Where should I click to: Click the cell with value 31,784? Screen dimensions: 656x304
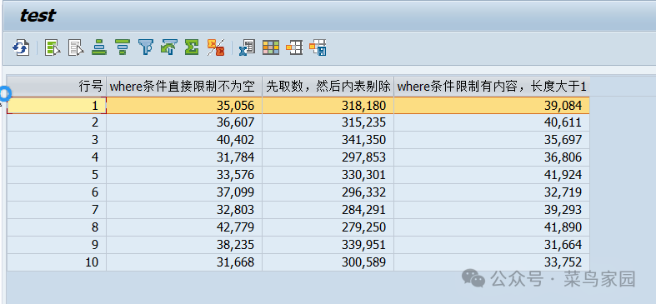click(x=184, y=157)
